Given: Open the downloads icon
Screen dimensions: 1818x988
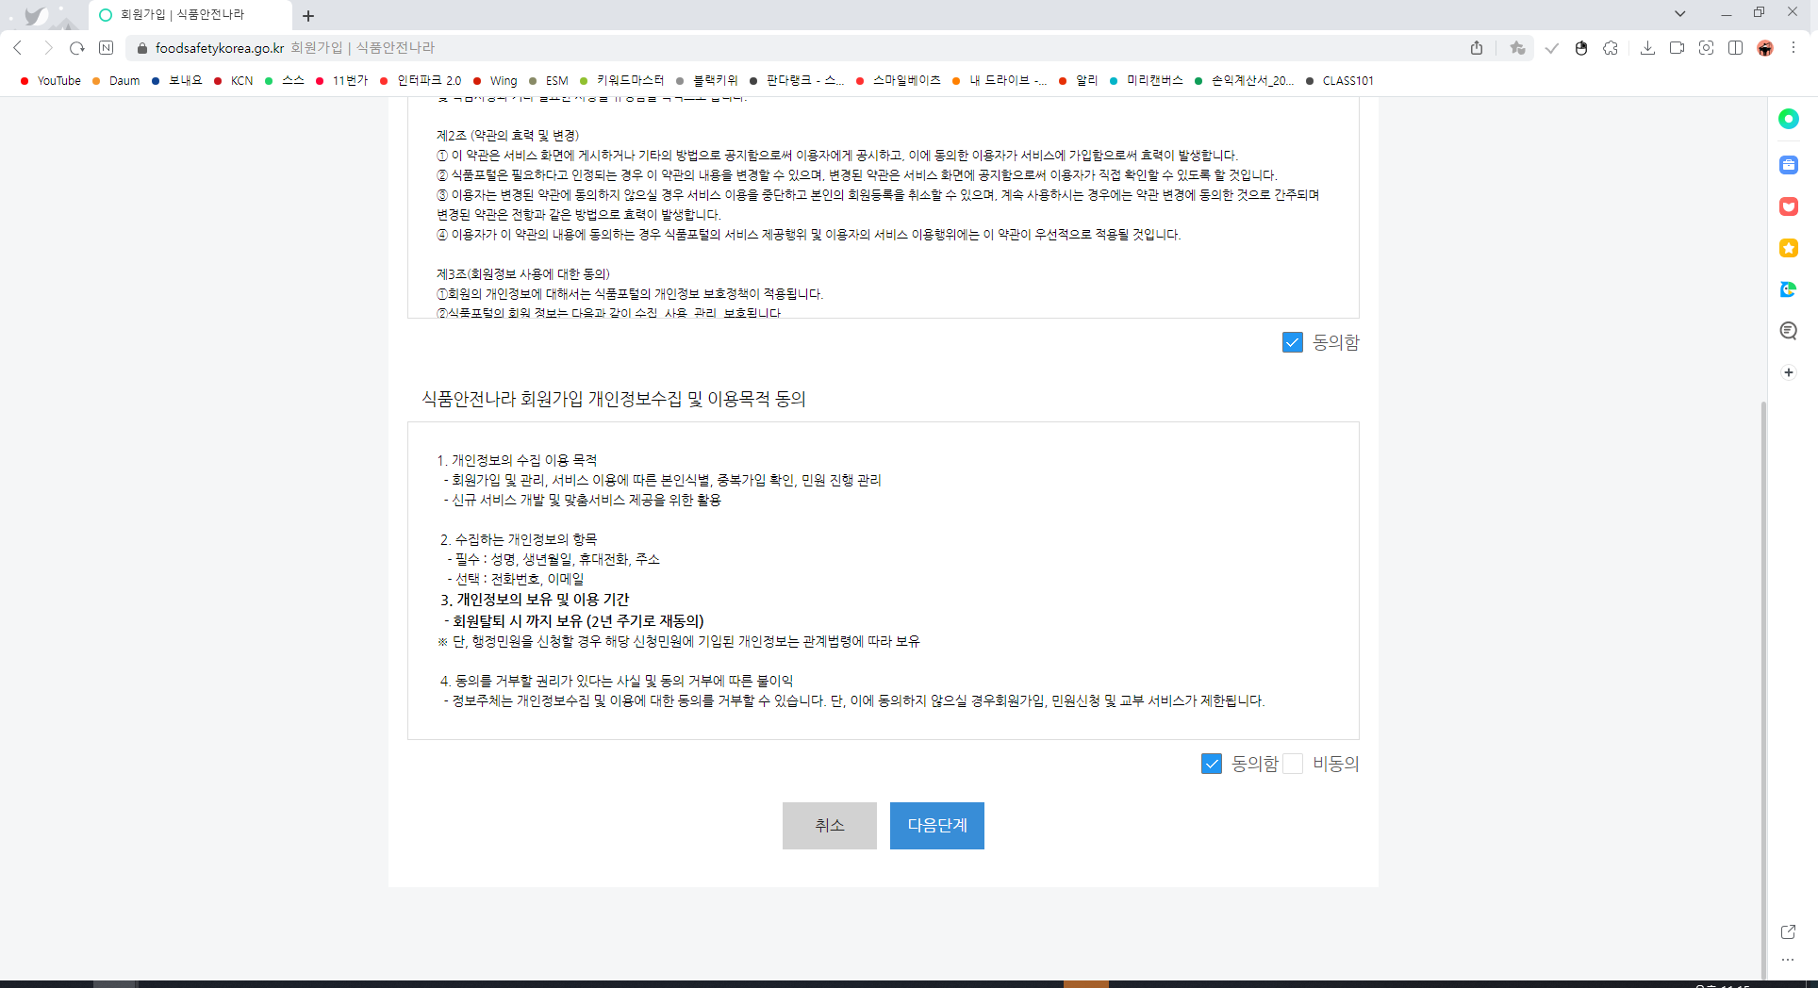Looking at the screenshot, I should coord(1647,48).
